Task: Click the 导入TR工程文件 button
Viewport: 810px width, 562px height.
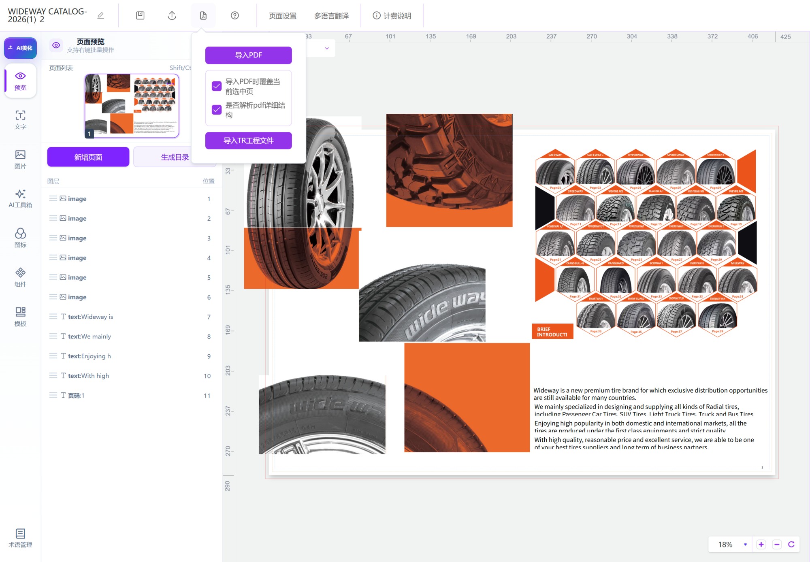Action: pyautogui.click(x=248, y=140)
